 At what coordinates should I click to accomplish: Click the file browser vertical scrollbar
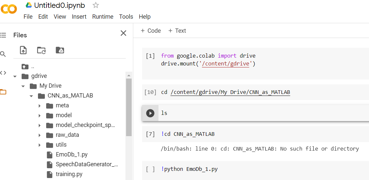129,108
